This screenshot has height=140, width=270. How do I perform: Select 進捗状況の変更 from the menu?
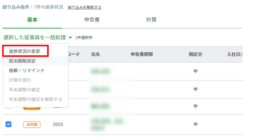25,51
